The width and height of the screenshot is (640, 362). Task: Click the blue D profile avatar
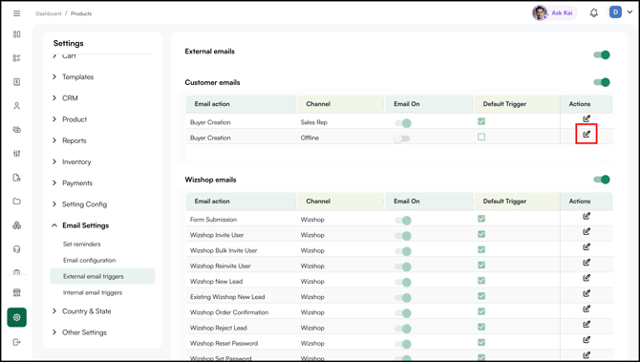click(615, 12)
